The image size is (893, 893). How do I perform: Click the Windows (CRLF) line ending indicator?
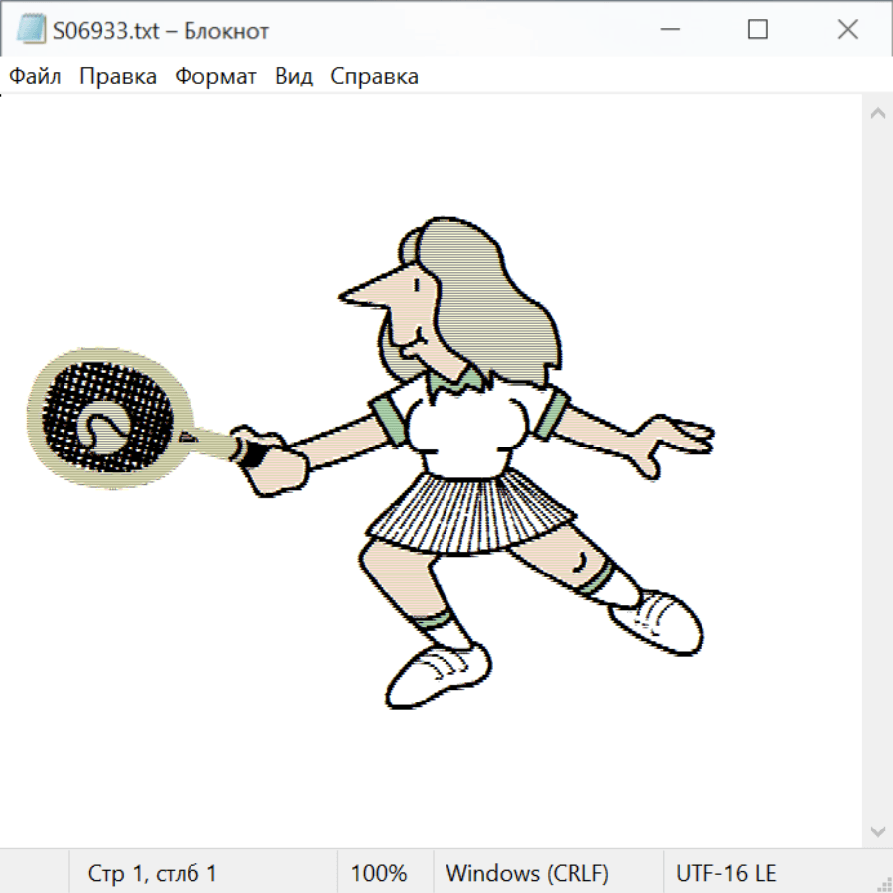[527, 873]
